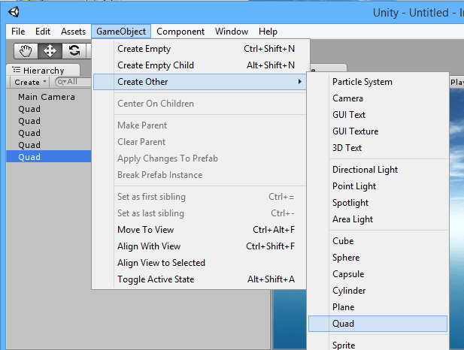Select the Rotate tool in toolbar

point(74,51)
